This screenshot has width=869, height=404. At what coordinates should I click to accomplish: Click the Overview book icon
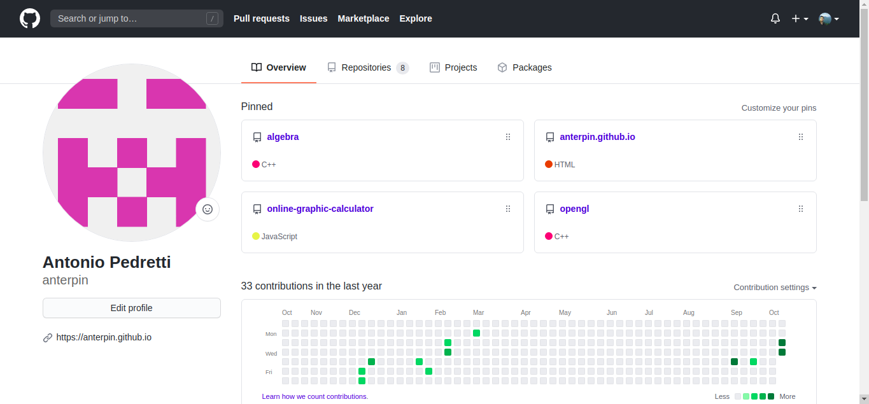tap(257, 67)
